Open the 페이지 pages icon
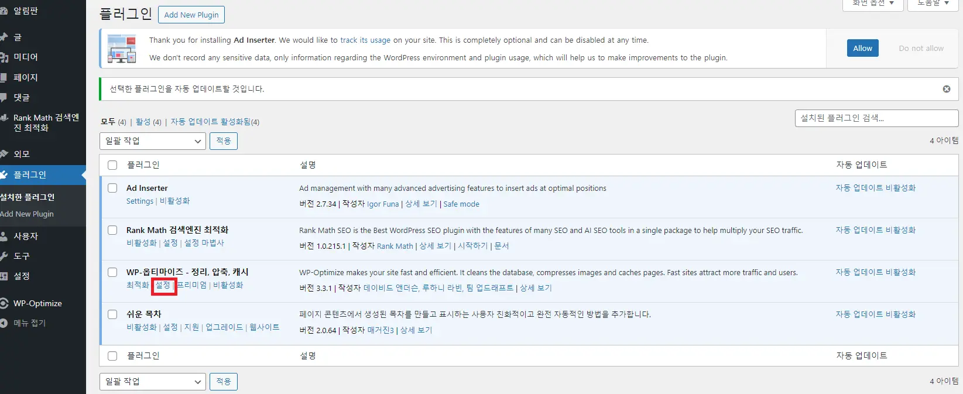The width and height of the screenshot is (963, 394). pyautogui.click(x=4, y=77)
